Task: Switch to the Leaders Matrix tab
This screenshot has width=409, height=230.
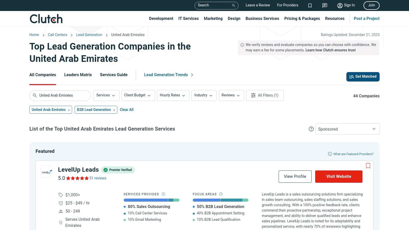Action: [x=78, y=75]
